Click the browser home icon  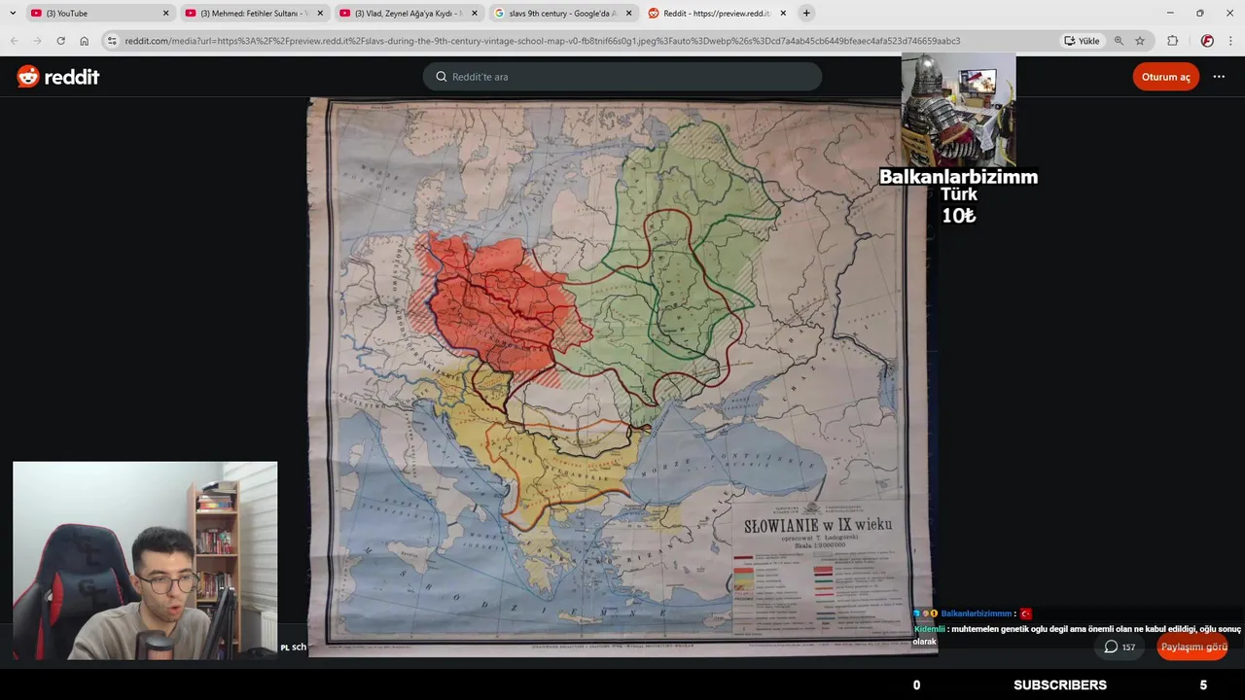click(85, 41)
